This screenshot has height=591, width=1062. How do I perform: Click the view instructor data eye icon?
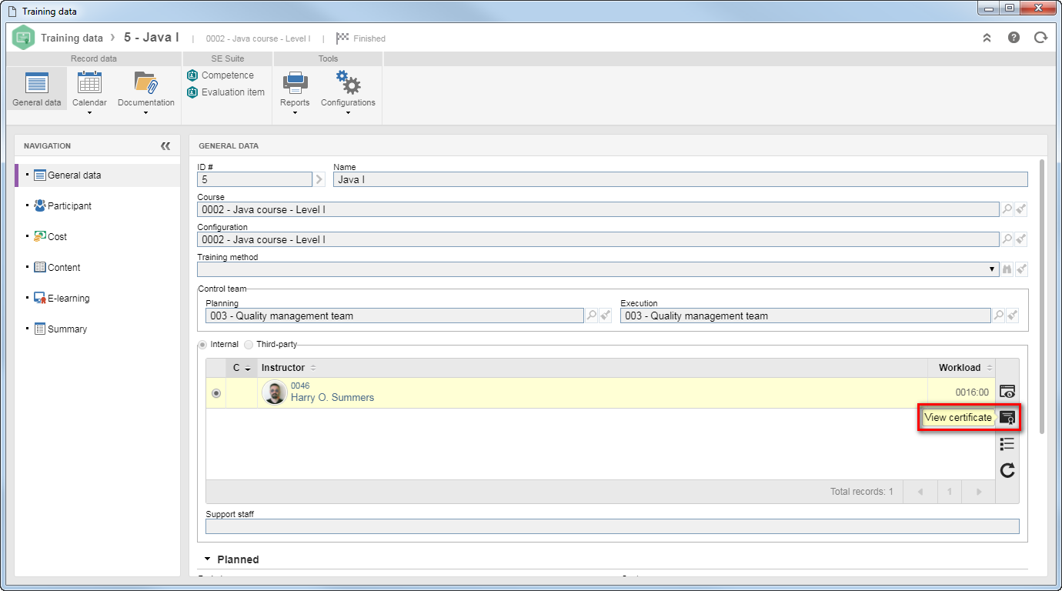click(1007, 392)
